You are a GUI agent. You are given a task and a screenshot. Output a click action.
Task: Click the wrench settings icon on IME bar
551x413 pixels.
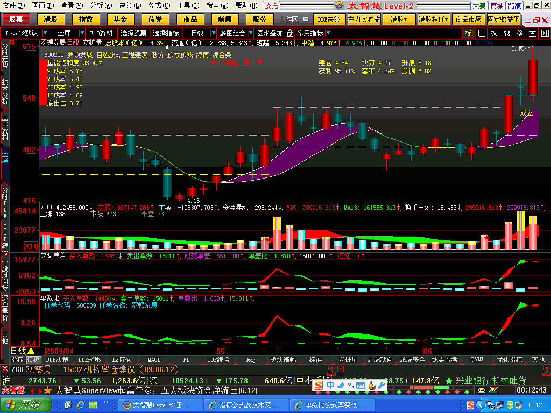382,385
